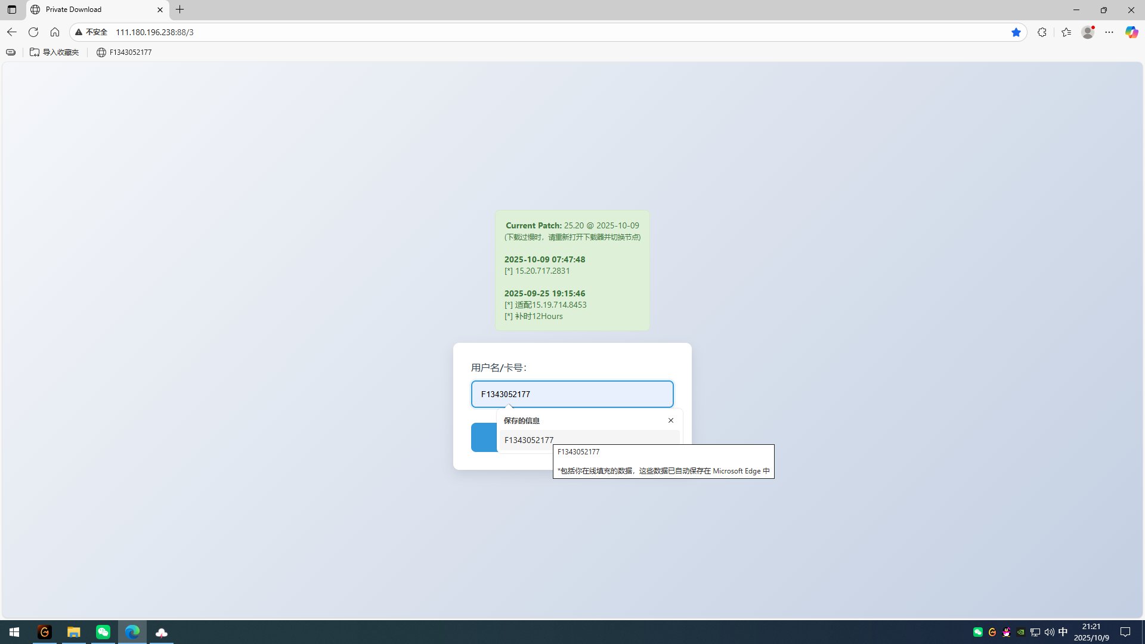The height and width of the screenshot is (644, 1145).
Task: Refresh the current page
Action: coord(33,32)
